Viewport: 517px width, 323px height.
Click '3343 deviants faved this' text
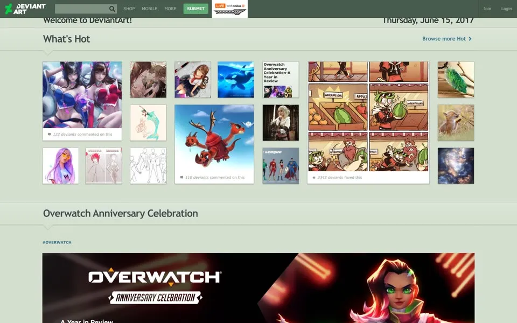tap(340, 177)
